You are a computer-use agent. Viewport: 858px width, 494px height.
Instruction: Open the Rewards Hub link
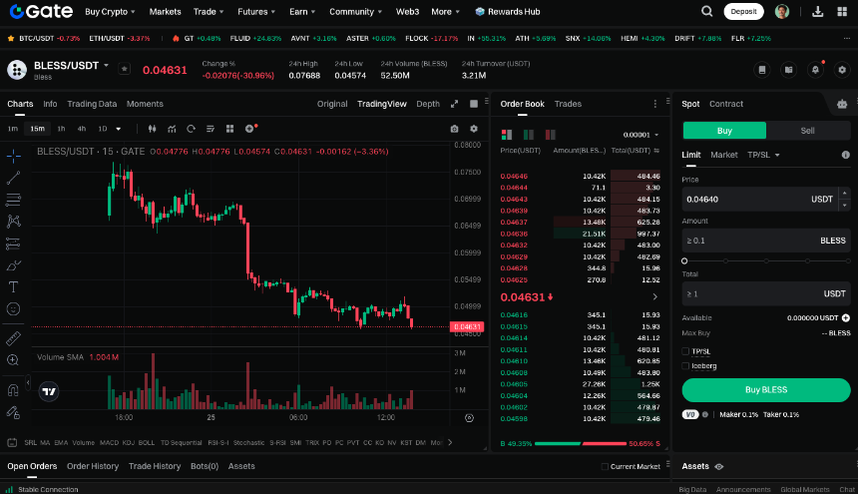click(507, 12)
